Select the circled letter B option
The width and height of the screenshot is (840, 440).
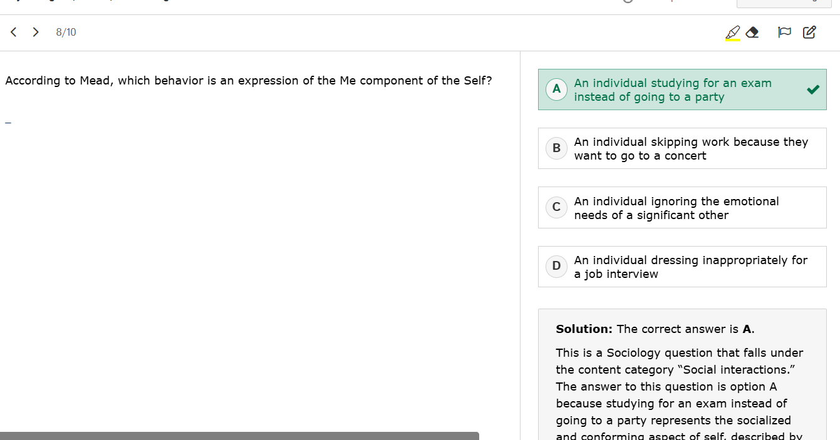coord(556,148)
